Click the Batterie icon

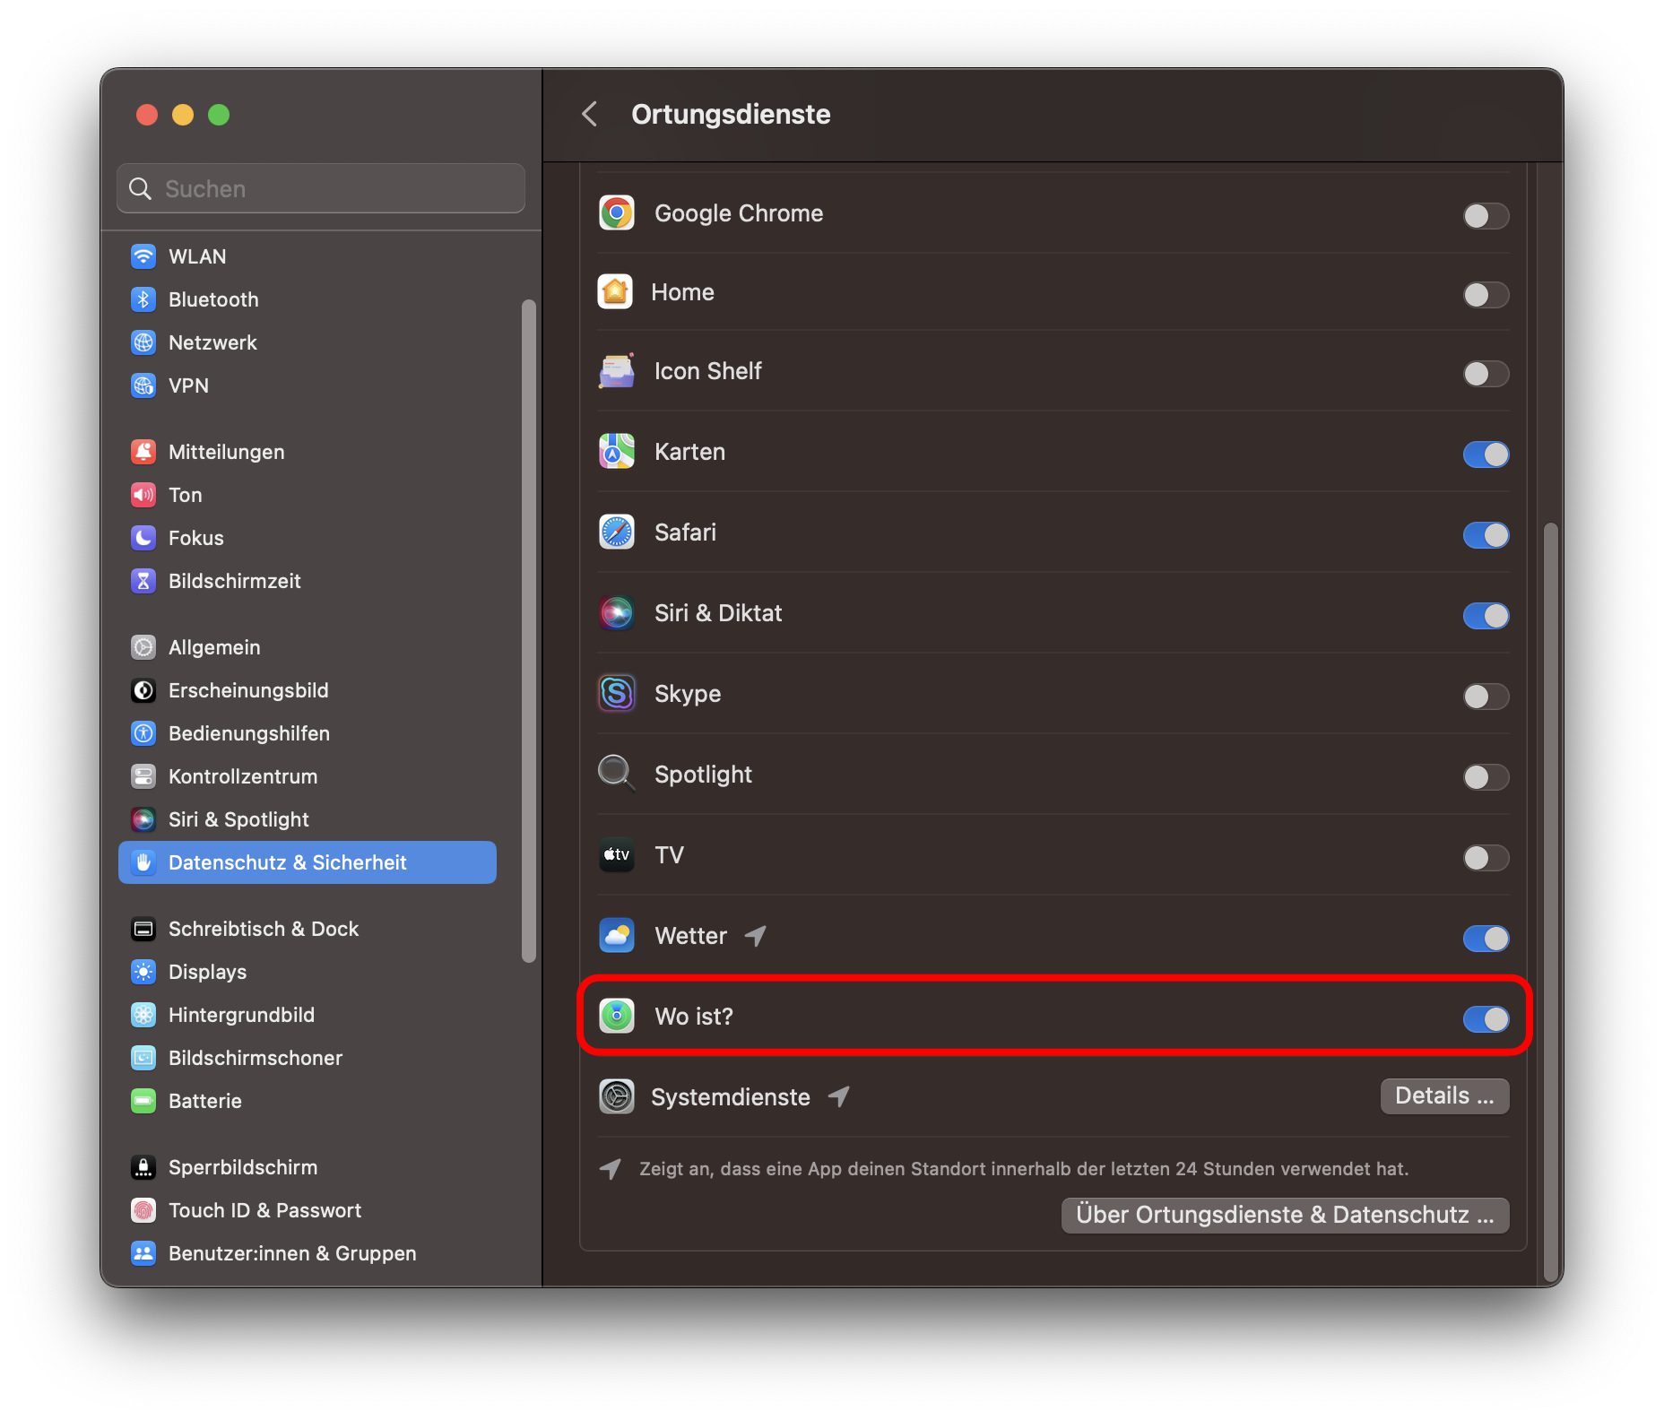(x=143, y=1101)
